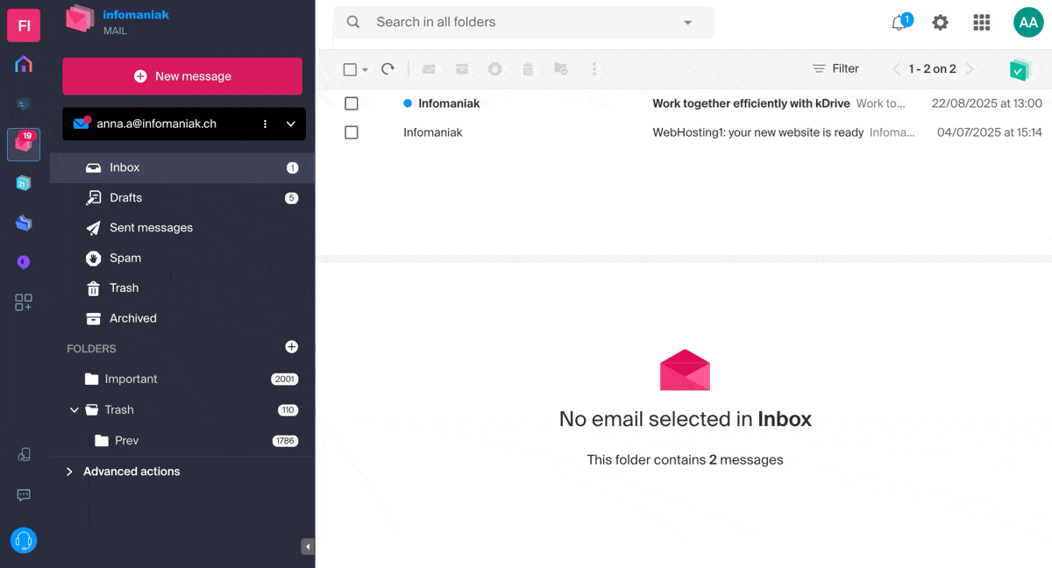Viewport: 1052px width, 568px height.
Task: Click the date 04/07/2025 at 15:14
Action: tap(990, 132)
